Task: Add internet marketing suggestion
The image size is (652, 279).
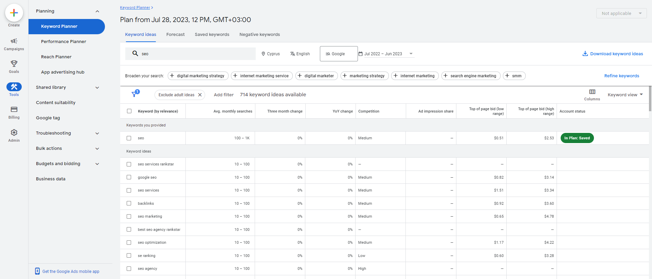Action: click(x=415, y=76)
